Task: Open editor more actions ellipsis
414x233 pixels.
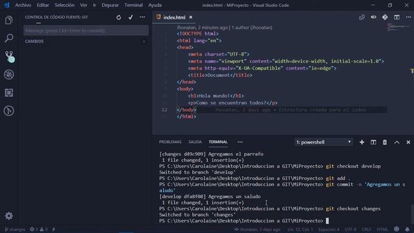Action: coord(408,17)
